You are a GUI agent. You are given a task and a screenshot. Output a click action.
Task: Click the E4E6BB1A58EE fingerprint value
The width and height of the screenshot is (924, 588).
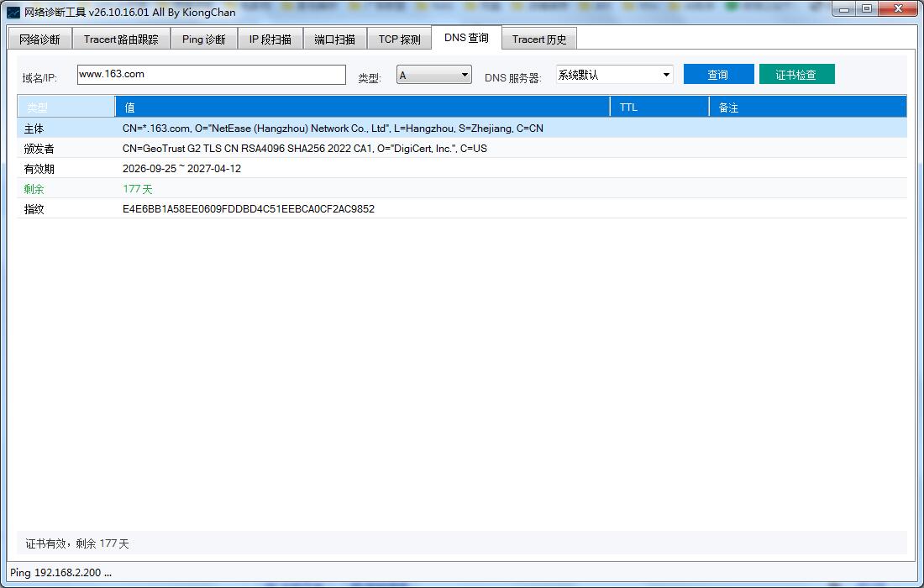(x=248, y=208)
